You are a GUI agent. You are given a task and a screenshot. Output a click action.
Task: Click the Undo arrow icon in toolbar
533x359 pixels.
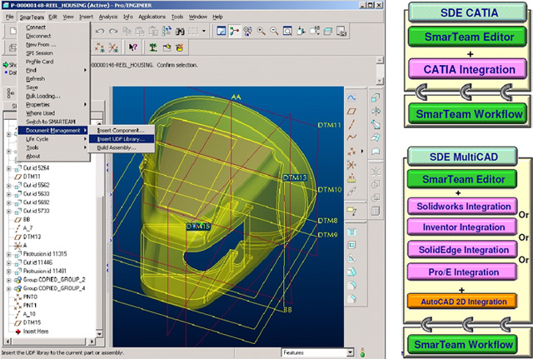(100, 32)
